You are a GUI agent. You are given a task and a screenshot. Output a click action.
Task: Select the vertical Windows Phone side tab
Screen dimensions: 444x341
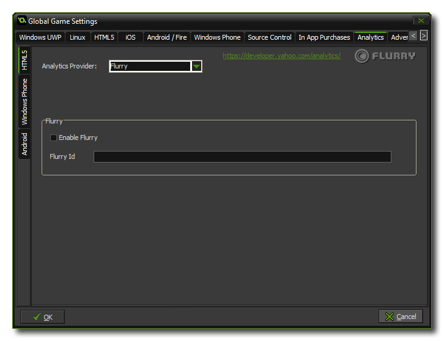[24, 101]
